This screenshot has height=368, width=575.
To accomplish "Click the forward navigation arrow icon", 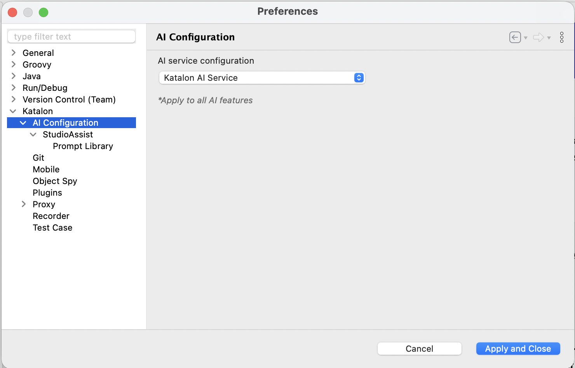I will click(x=539, y=37).
